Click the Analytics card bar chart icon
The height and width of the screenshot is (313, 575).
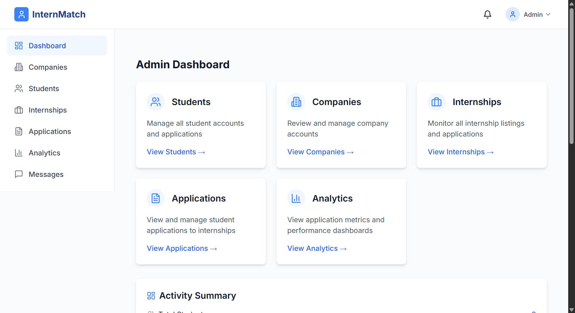click(296, 198)
